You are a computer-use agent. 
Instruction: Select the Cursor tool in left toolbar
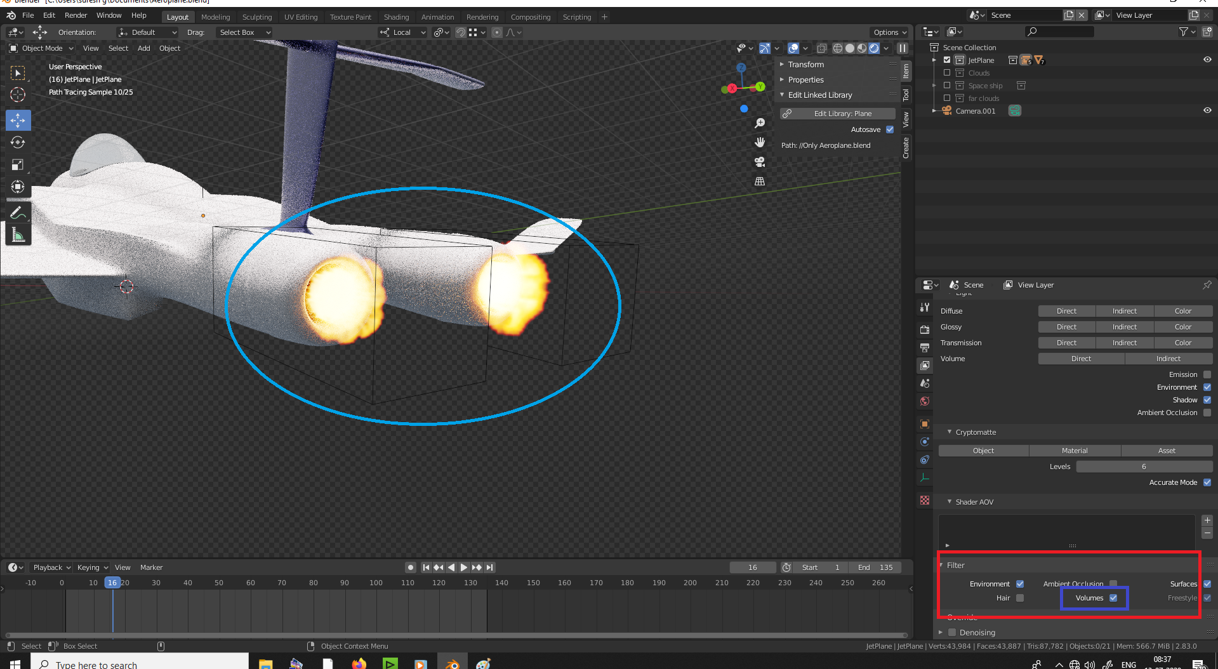(18, 95)
